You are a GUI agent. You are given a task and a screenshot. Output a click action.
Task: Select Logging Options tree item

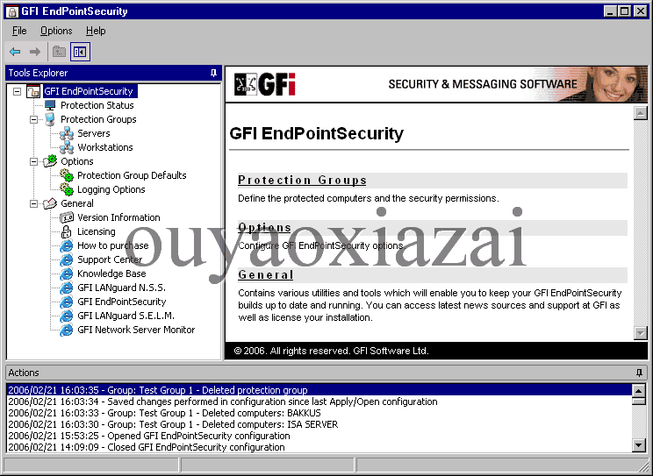(x=111, y=189)
